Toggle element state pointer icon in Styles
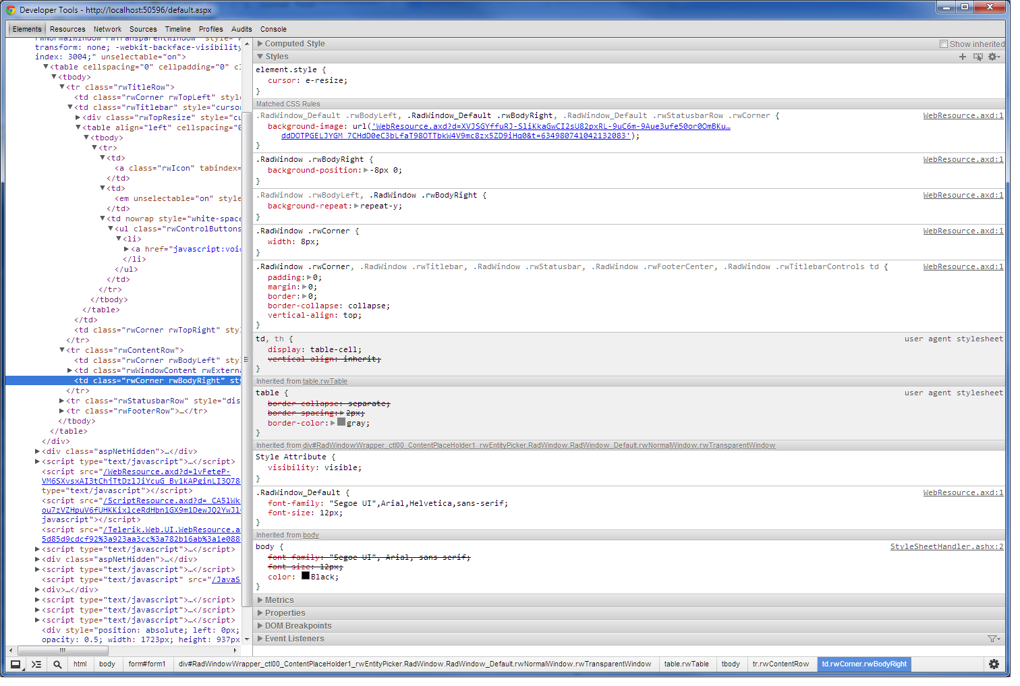 (x=978, y=57)
